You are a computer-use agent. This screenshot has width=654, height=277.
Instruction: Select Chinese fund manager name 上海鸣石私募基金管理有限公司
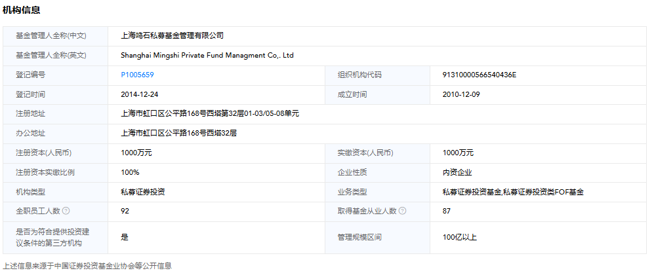coord(173,35)
